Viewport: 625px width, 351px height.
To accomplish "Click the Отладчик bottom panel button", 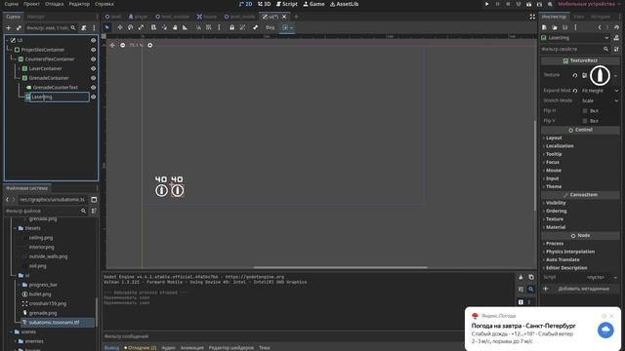I will coord(140,348).
